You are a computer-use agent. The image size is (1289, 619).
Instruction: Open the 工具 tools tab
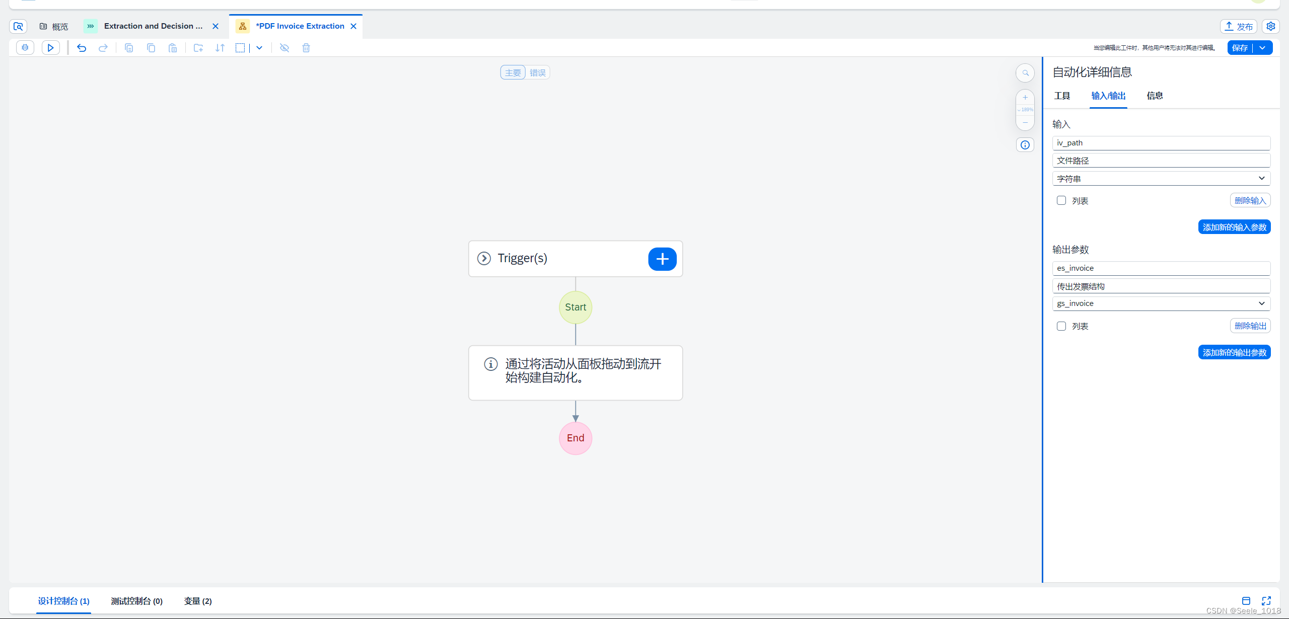pyautogui.click(x=1062, y=96)
